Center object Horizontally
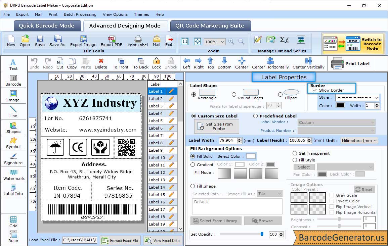This screenshot has height=246, width=388. coord(270,63)
